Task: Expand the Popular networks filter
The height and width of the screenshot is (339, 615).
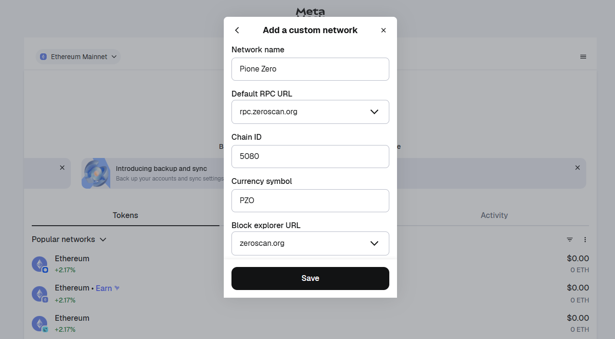Action: pos(69,239)
